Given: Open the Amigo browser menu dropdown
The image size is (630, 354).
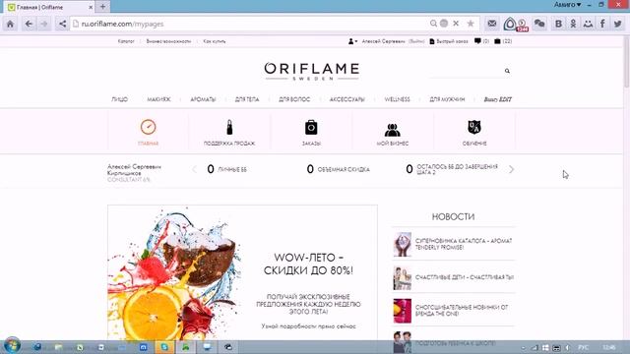Looking at the screenshot, I should (567, 5).
